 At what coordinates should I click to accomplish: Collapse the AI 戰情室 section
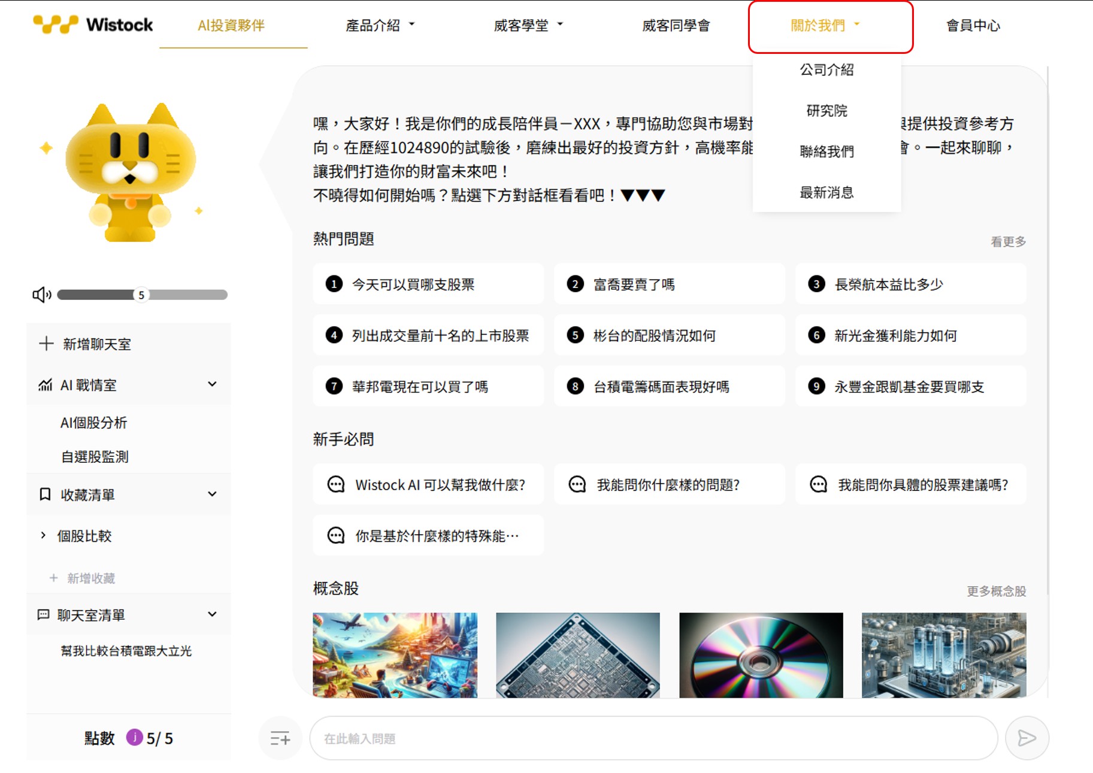point(211,384)
